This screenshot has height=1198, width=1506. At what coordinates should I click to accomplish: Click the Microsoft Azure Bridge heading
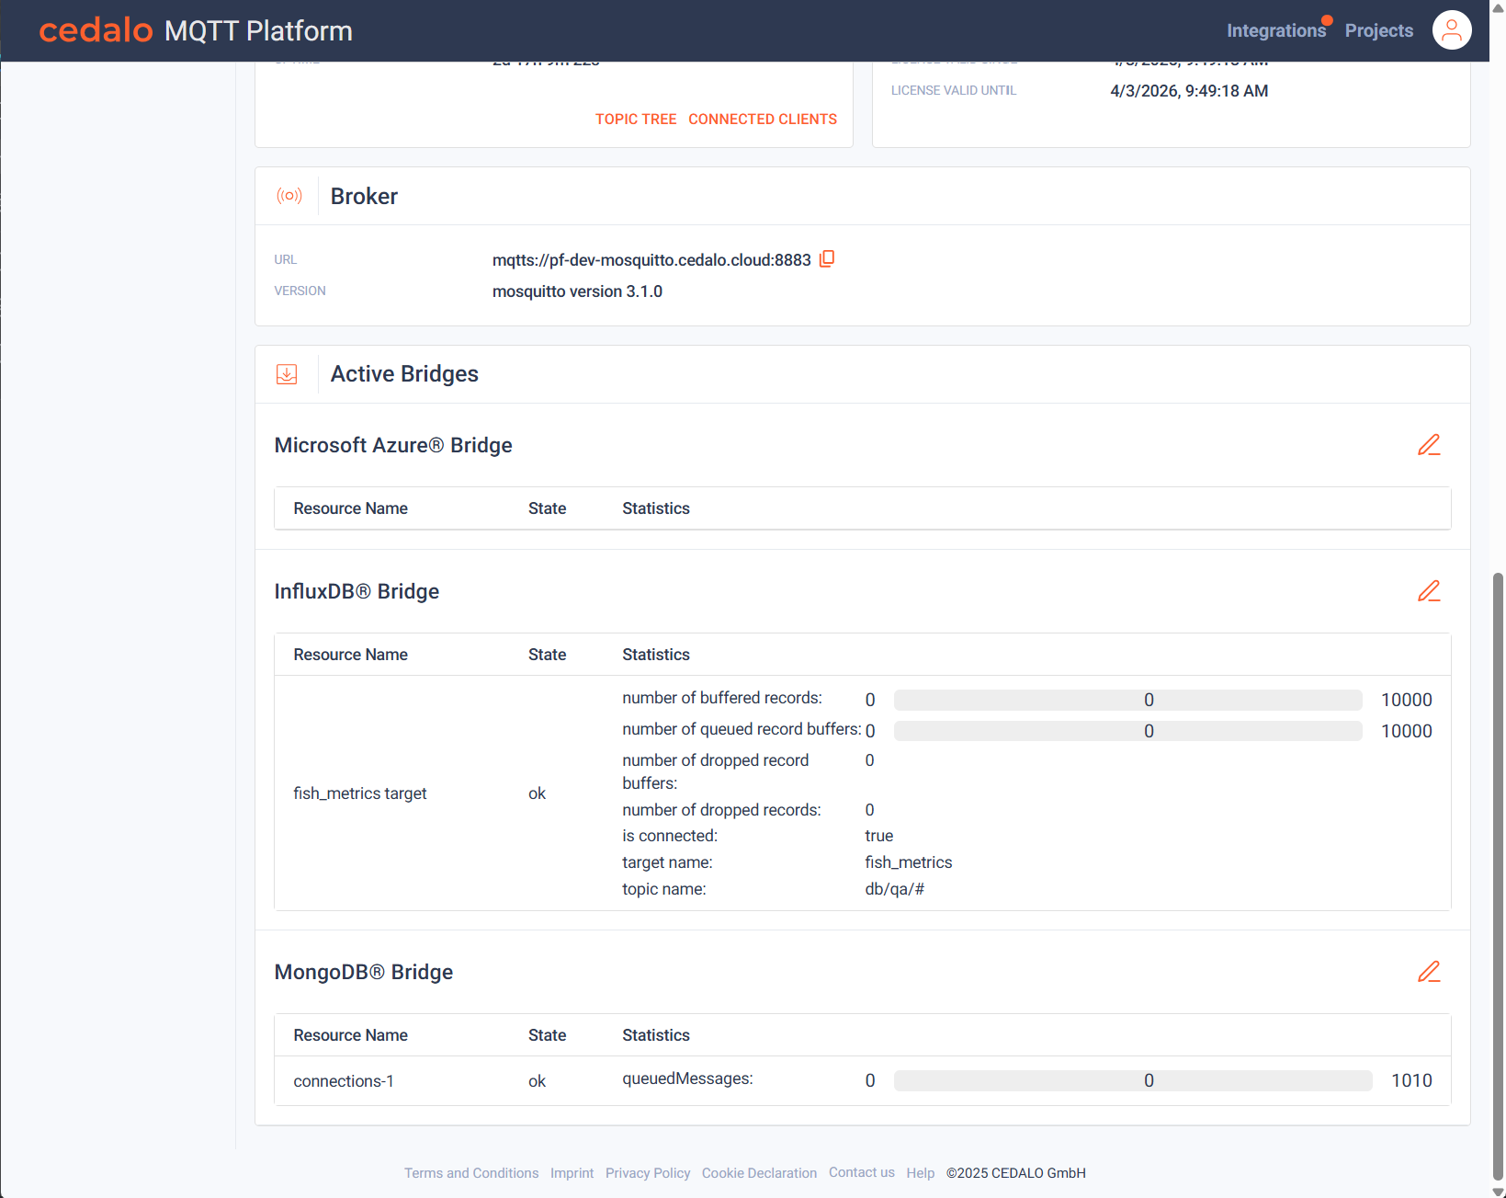(x=393, y=445)
